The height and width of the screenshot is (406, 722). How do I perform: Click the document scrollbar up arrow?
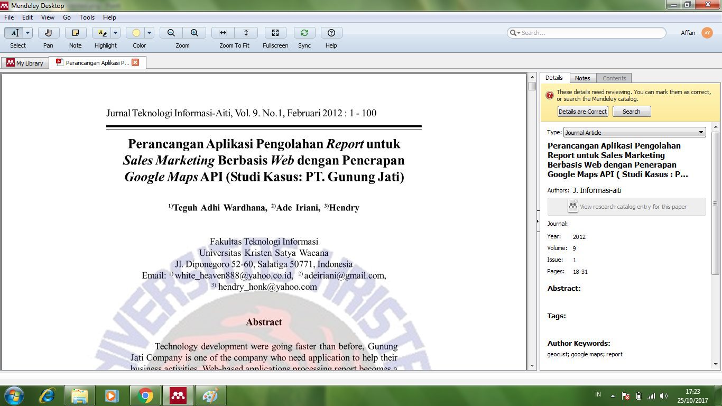[532, 77]
